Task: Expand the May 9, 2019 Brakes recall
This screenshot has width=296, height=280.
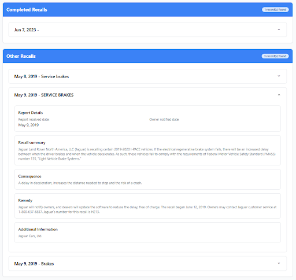Action: [279, 263]
